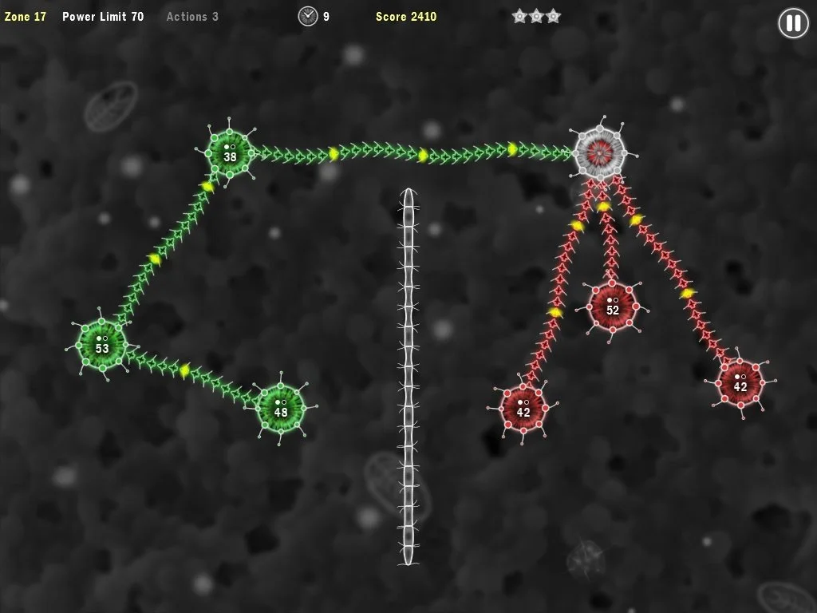Viewport: 817px width, 613px height.
Task: Select the green cell with power 38
Action: click(x=230, y=152)
